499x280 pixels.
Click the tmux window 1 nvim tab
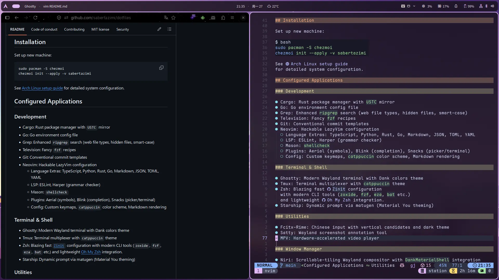(x=266, y=271)
